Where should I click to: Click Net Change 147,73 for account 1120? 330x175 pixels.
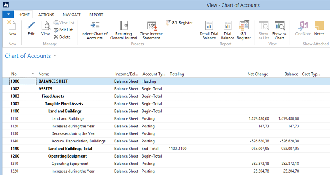click(264, 126)
